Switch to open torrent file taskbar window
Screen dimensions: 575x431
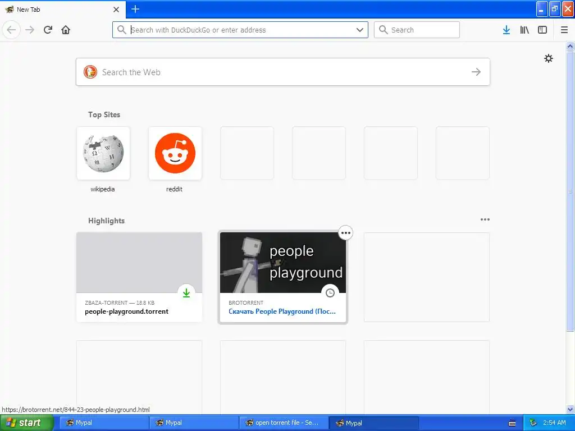pyautogui.click(x=284, y=423)
